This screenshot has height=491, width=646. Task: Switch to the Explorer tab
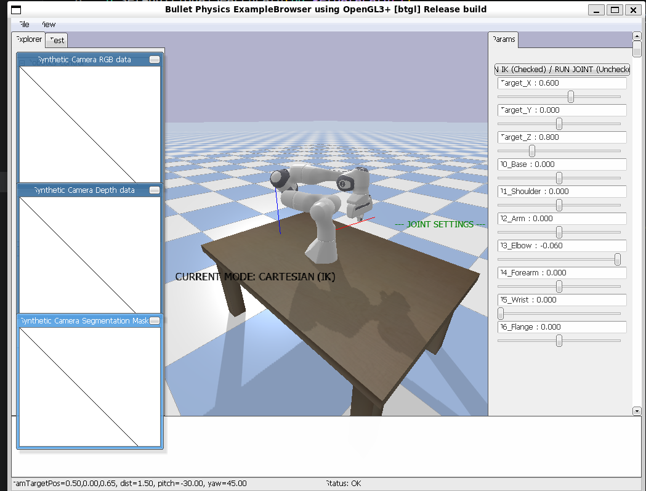[x=28, y=39]
